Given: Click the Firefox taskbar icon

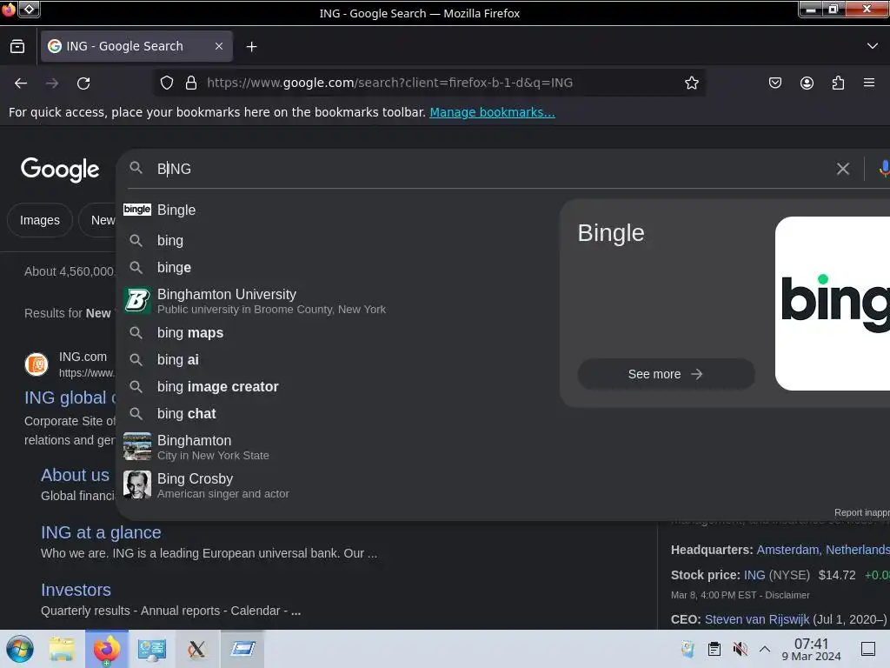Looking at the screenshot, I should [x=107, y=649].
